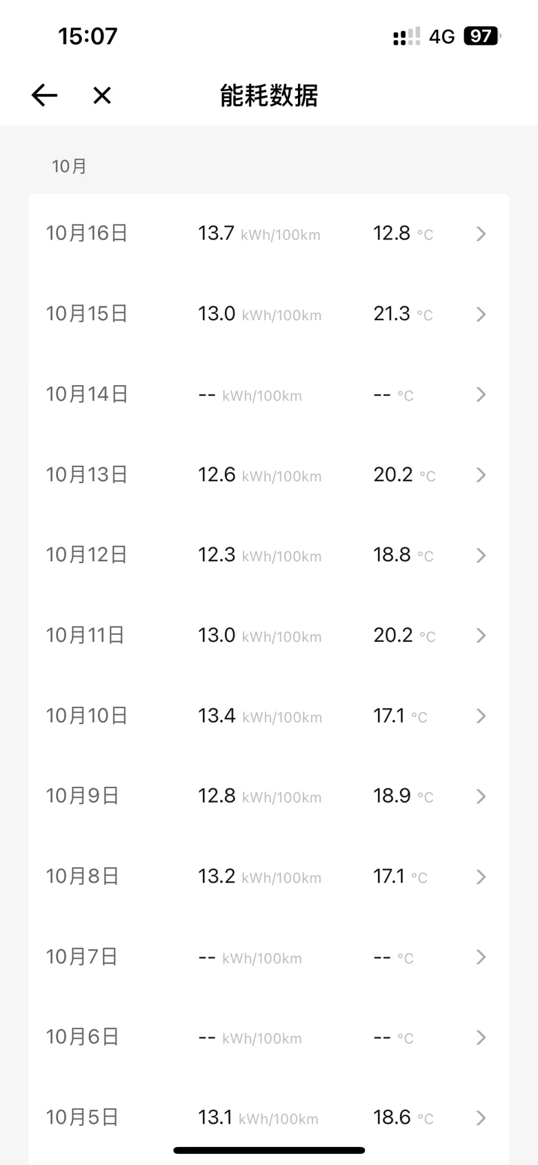Tap the chevron for 10月12日
538x1165 pixels.
click(481, 556)
